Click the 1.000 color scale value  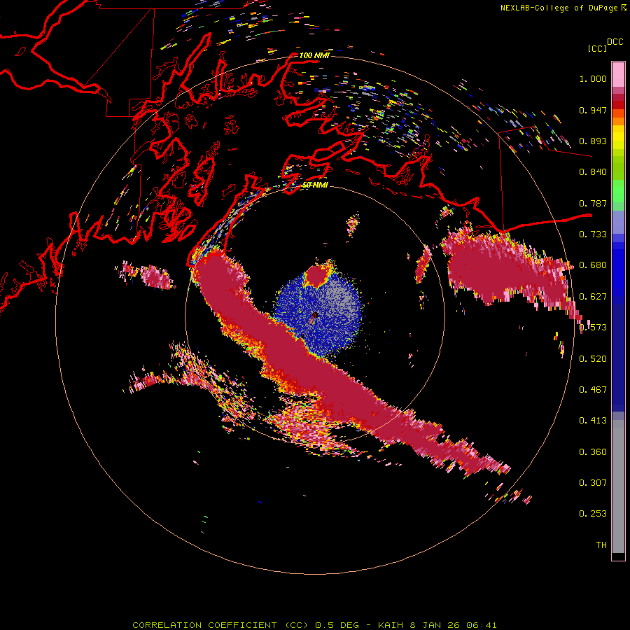pos(593,78)
